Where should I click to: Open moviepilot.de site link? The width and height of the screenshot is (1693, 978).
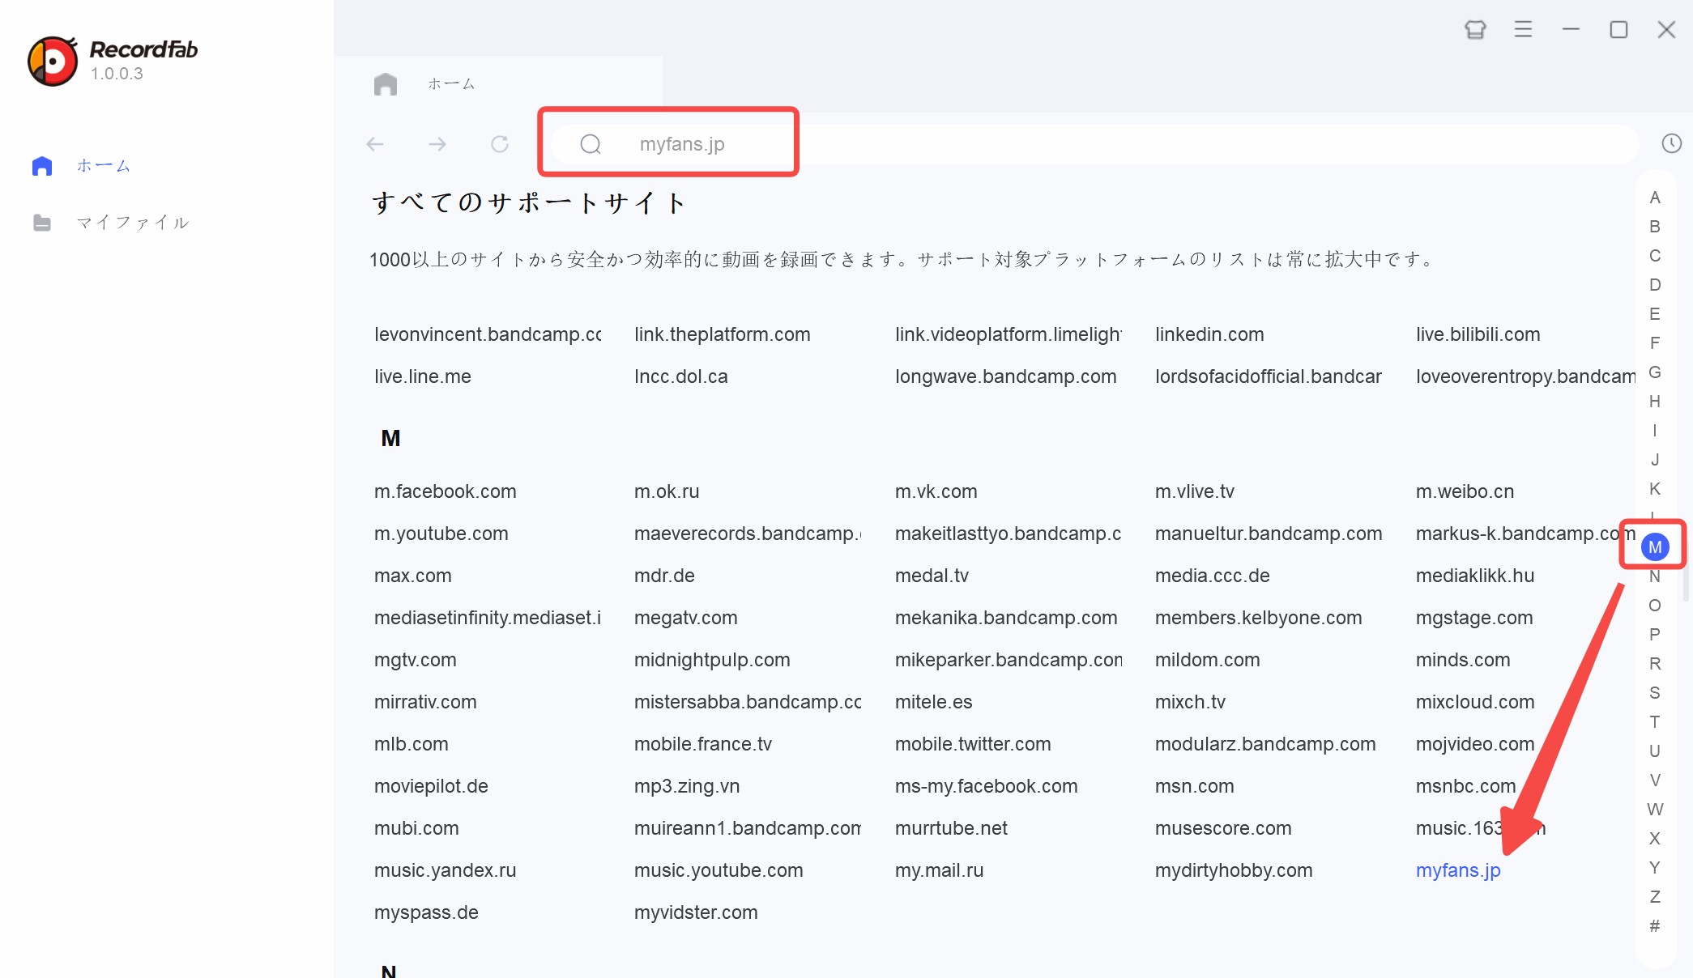[x=431, y=786]
